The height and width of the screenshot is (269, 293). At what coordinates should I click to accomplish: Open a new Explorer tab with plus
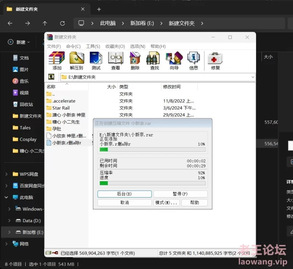(x=99, y=10)
